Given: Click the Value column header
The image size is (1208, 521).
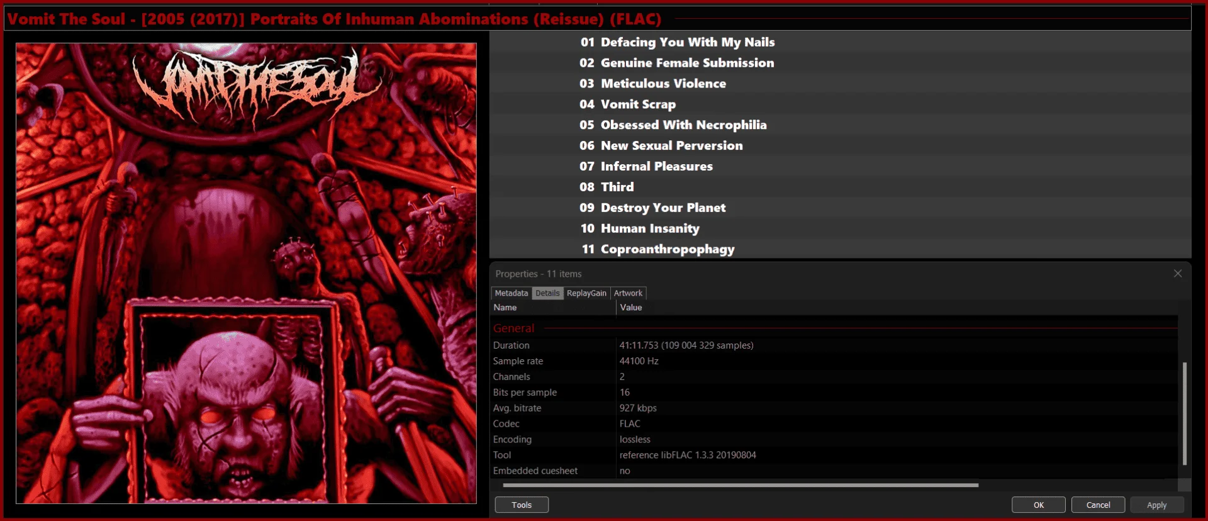Looking at the screenshot, I should [897, 308].
